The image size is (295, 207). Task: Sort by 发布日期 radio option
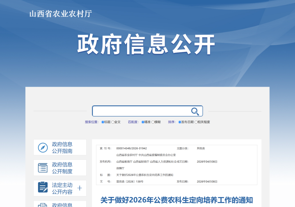[x=180, y=122]
